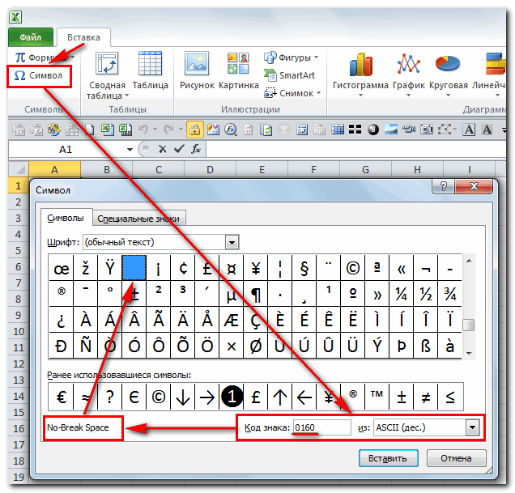This screenshot has height=493, width=515.
Task: Open the Файл tab
Action: (31, 37)
